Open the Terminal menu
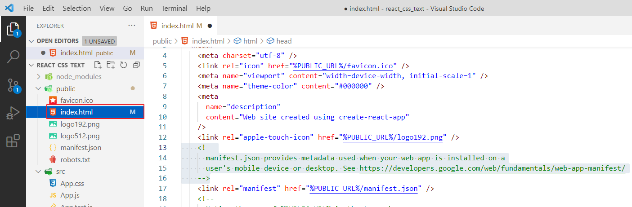The width and height of the screenshot is (632, 207). (x=174, y=9)
